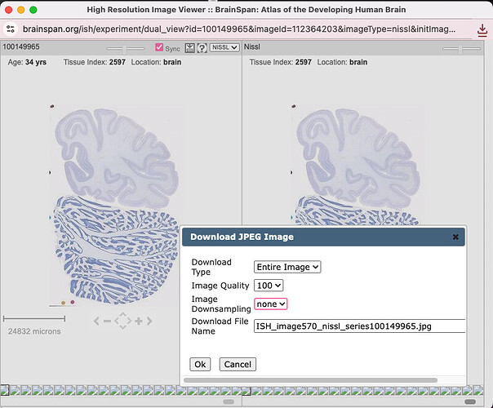This screenshot has height=408, width=493.
Task: Click the save image icon next to Sync
Action: click(189, 48)
